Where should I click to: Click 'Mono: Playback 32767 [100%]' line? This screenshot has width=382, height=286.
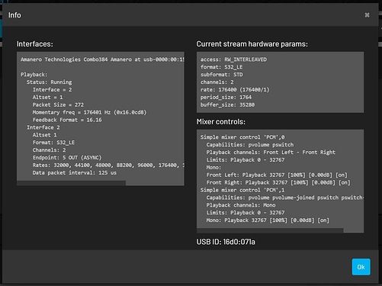pyautogui.click(x=268, y=220)
